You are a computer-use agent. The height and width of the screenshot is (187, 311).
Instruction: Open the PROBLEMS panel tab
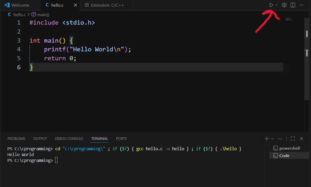[16, 139]
